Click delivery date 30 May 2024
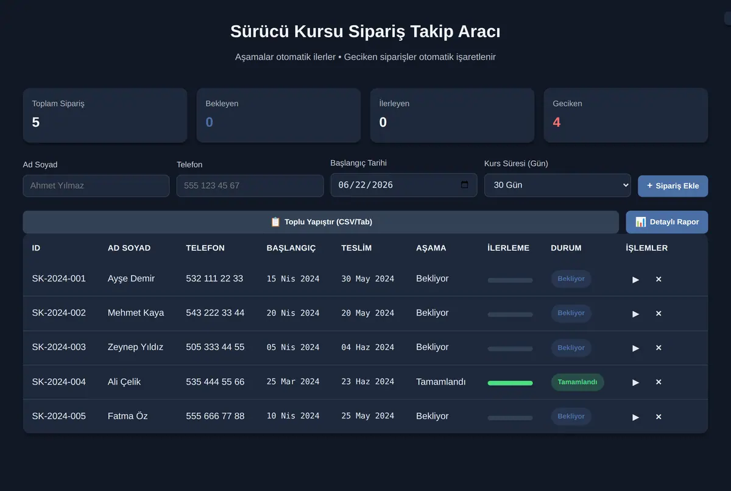Image resolution: width=731 pixels, height=491 pixels. (x=368, y=279)
